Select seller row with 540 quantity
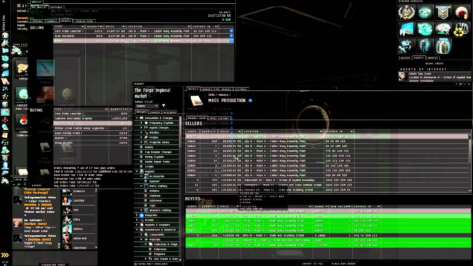Viewport: 473px width, 266px height. coord(327,141)
